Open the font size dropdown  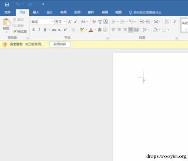65,22
